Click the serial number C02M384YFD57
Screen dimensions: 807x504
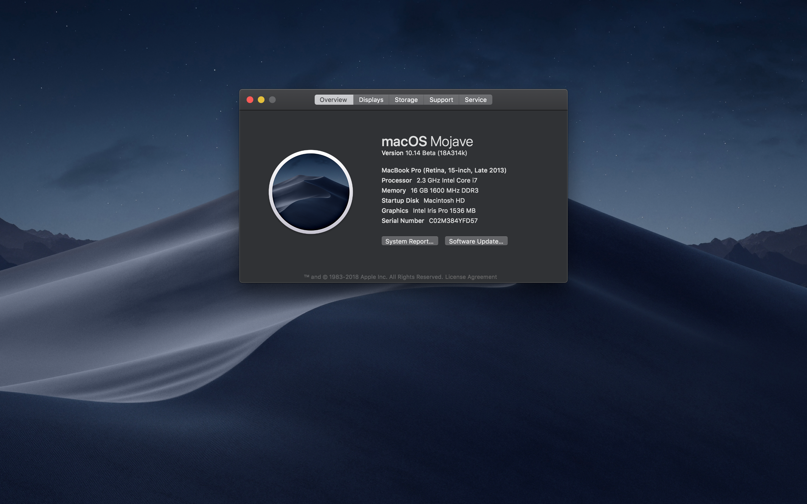click(x=453, y=221)
